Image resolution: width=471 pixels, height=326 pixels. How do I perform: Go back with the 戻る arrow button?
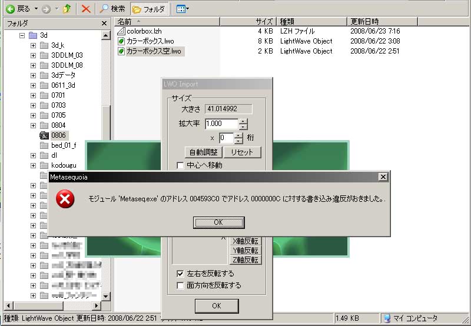click(x=18, y=9)
